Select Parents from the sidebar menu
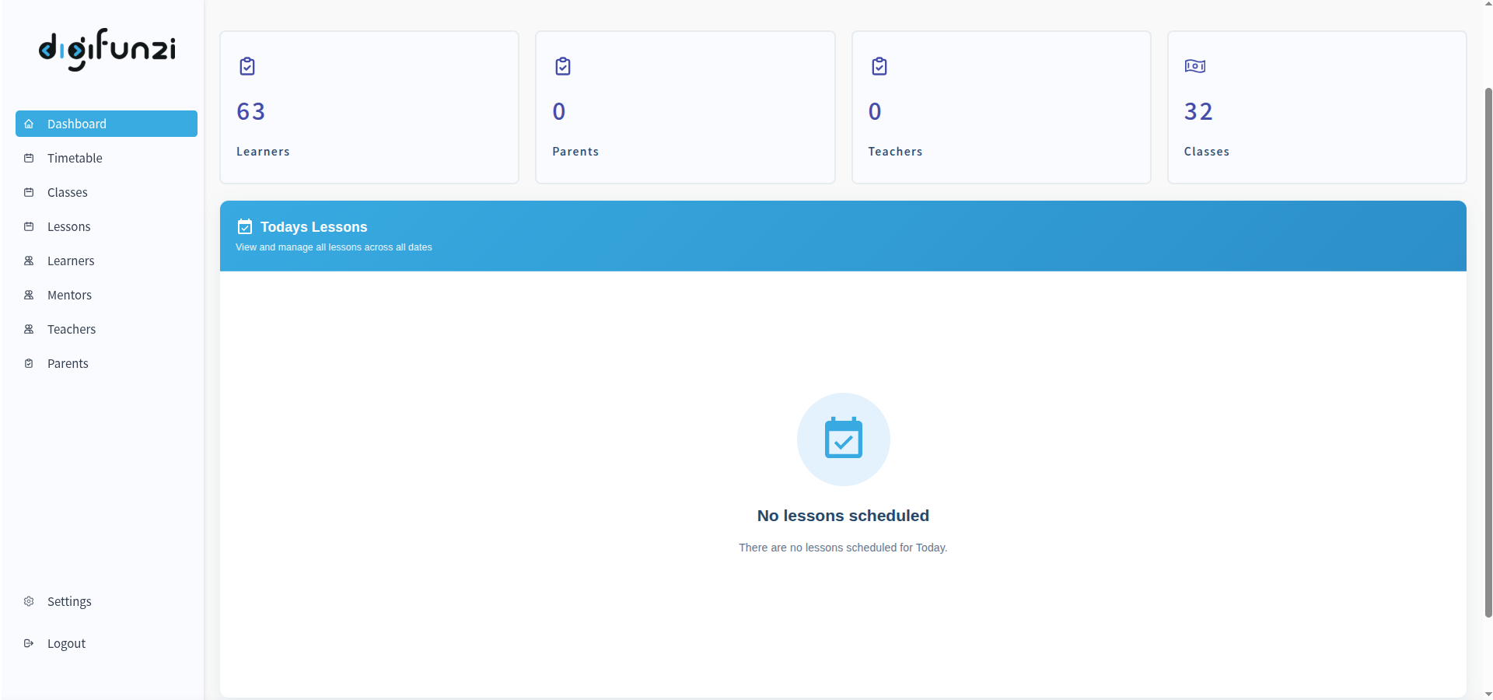1493x700 pixels. click(x=68, y=363)
